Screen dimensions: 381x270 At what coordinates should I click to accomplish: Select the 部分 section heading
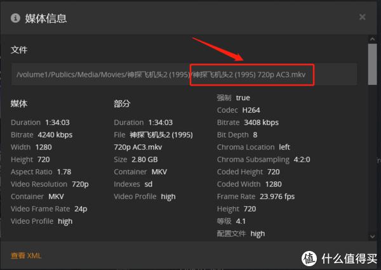tap(123, 103)
